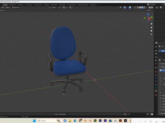This screenshot has height=123, width=165.
Task: Open the Texture properties tab
Action: [x=156, y=95]
